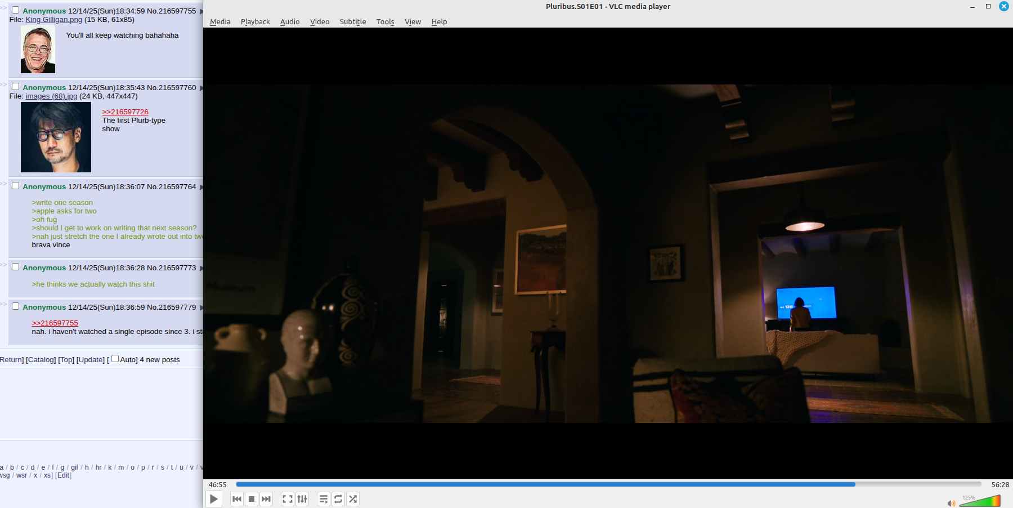The image size is (1013, 508).
Task: Click post number No.216597760
Action: [x=172, y=88]
